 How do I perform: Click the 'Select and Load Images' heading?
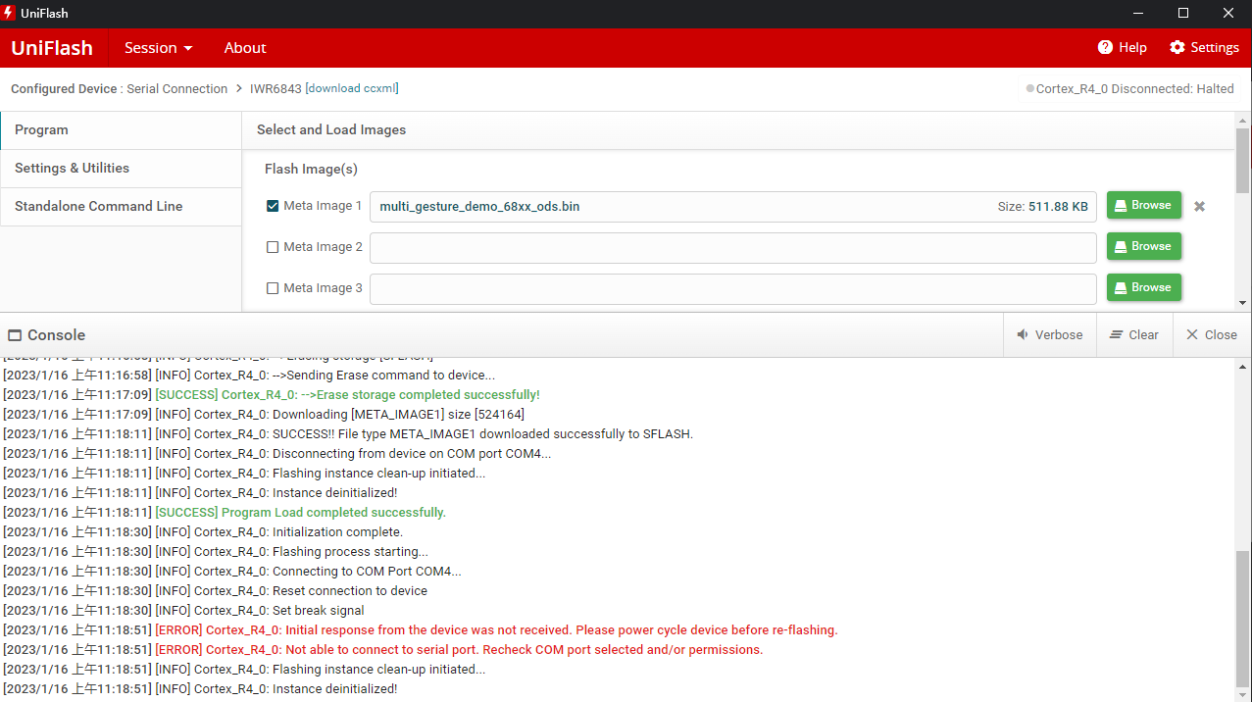pyautogui.click(x=331, y=129)
